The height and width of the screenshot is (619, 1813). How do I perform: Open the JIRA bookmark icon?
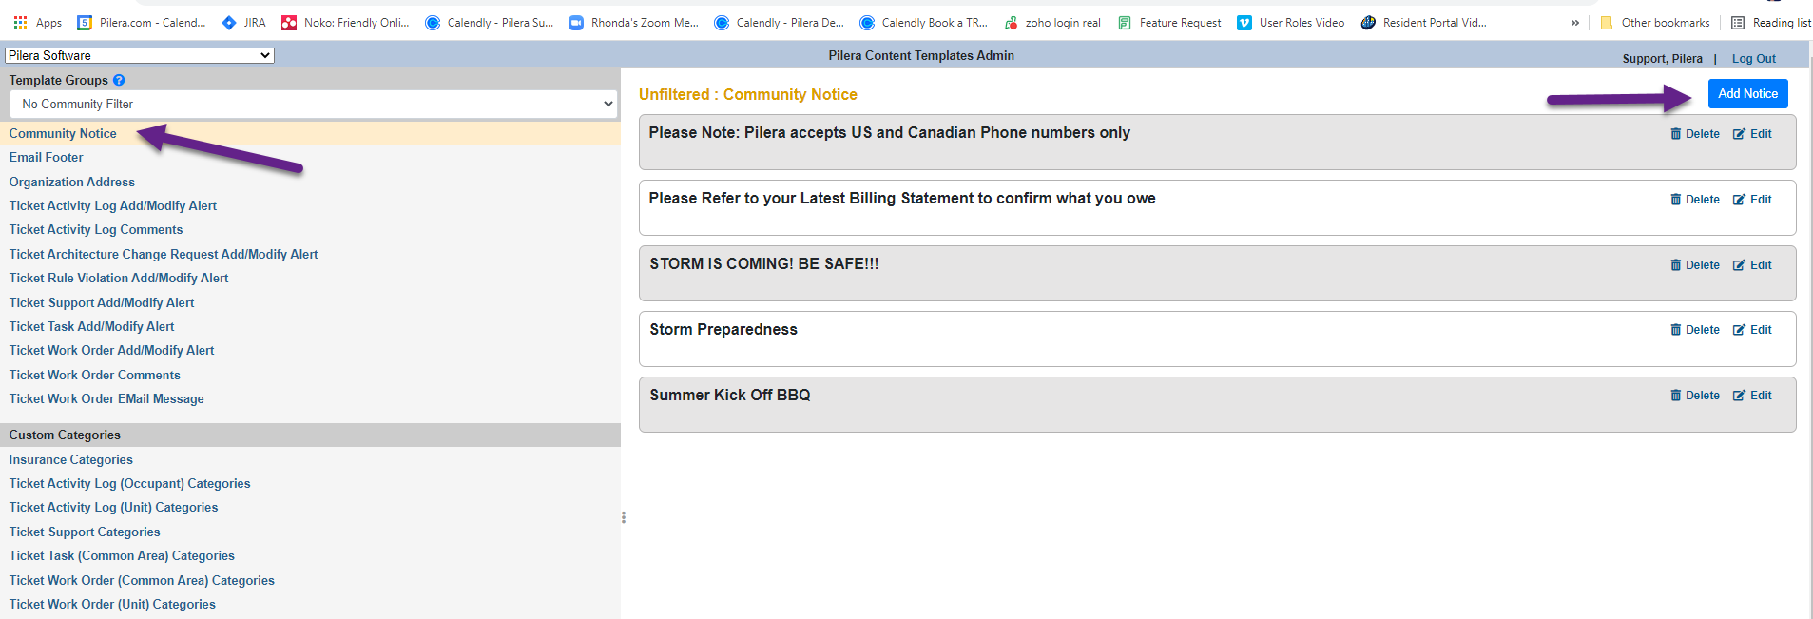229,23
